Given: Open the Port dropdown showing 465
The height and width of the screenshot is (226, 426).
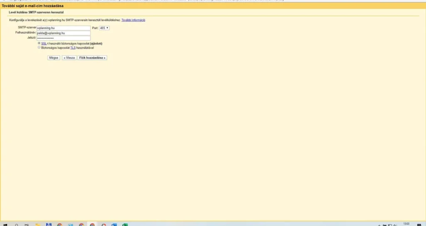Looking at the screenshot, I should pos(104,28).
